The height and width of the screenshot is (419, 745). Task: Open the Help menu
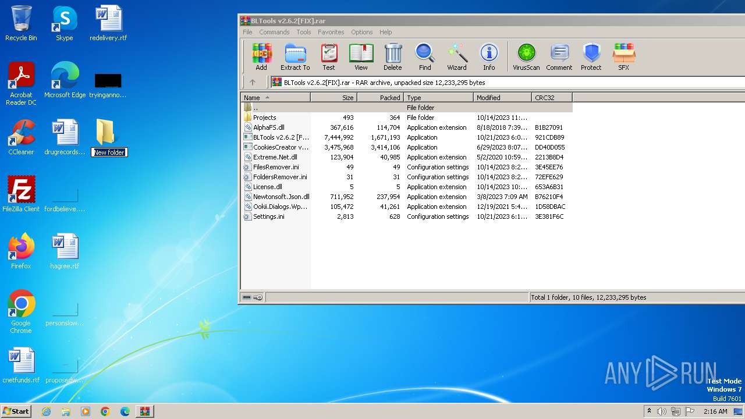click(386, 32)
